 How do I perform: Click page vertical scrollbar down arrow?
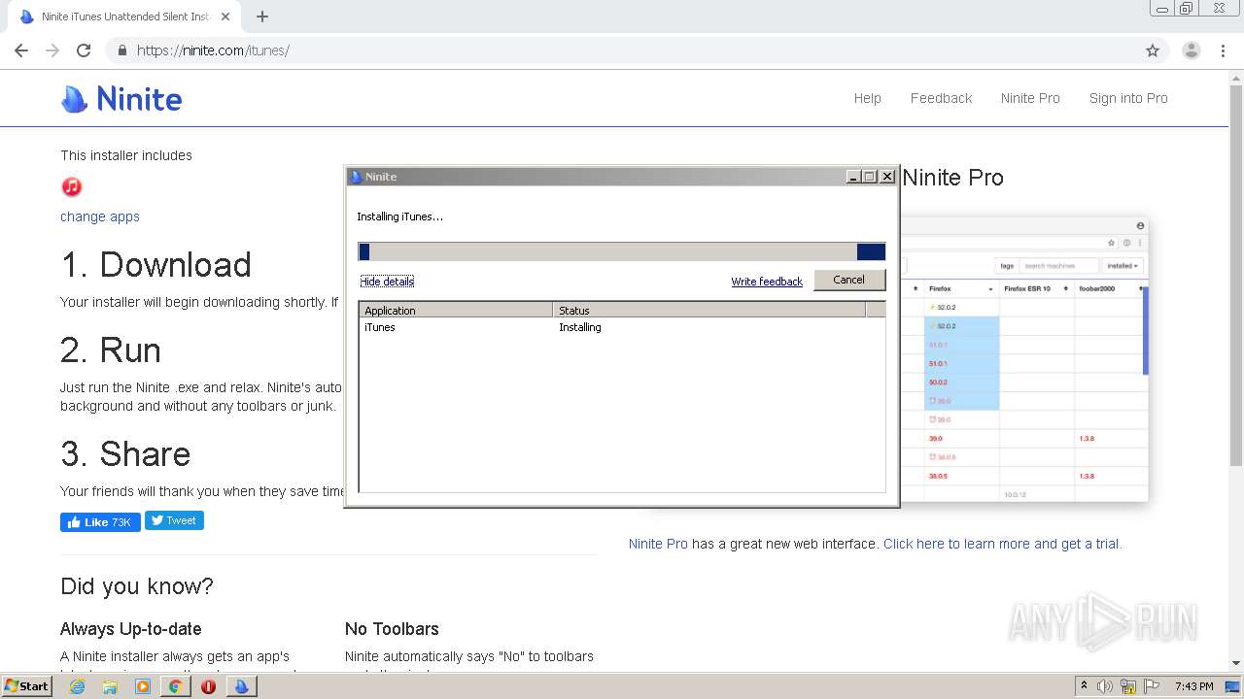point(1235,663)
